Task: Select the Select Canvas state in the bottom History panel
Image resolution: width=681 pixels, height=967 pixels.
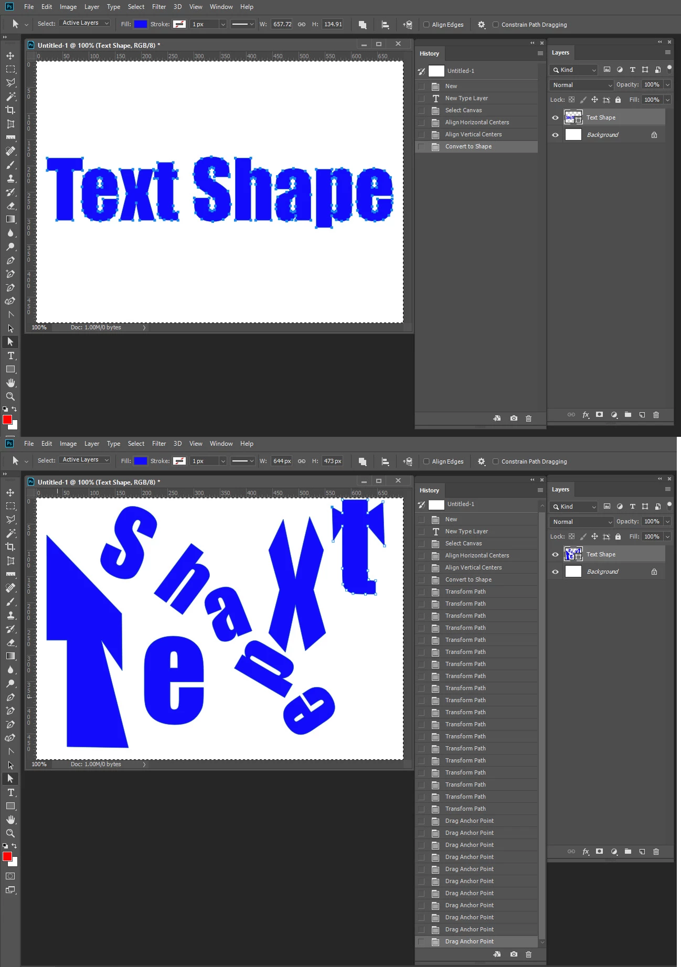Action: (x=477, y=543)
